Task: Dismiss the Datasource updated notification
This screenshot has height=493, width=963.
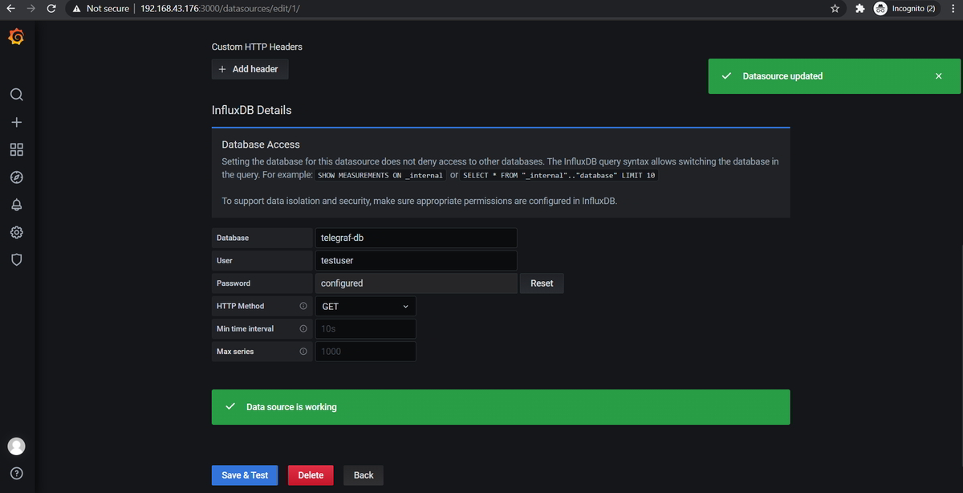Action: click(x=938, y=76)
